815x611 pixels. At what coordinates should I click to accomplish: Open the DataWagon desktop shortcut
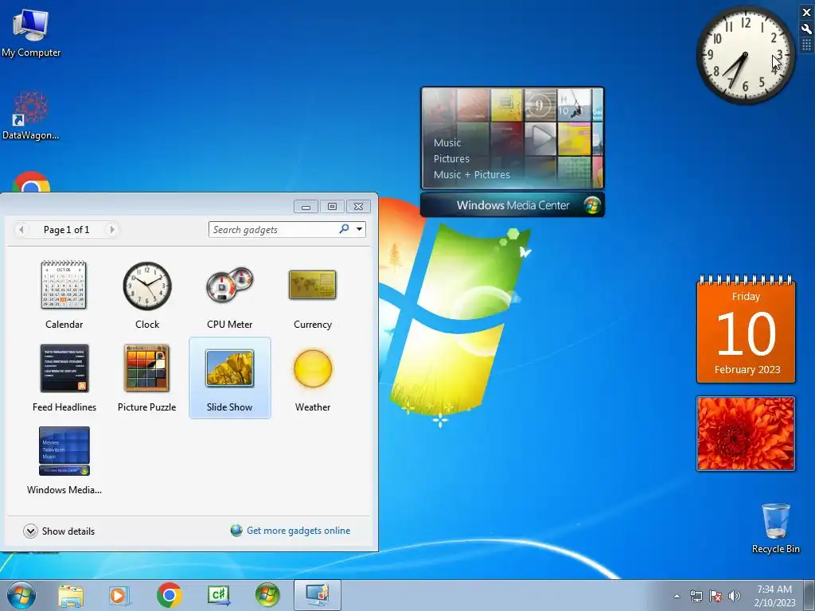tap(31, 115)
